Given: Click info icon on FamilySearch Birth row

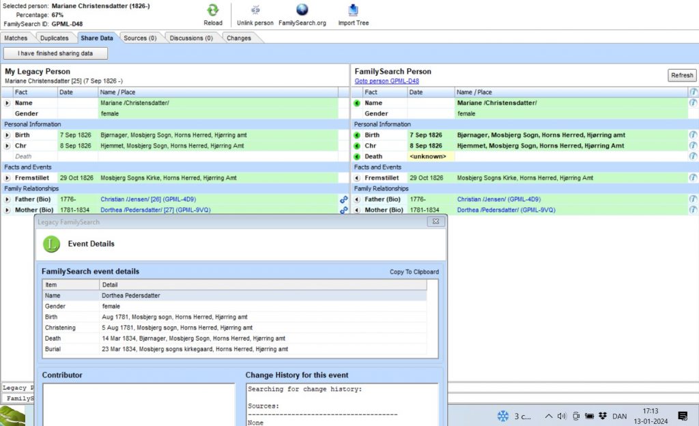Looking at the screenshot, I should pos(694,134).
